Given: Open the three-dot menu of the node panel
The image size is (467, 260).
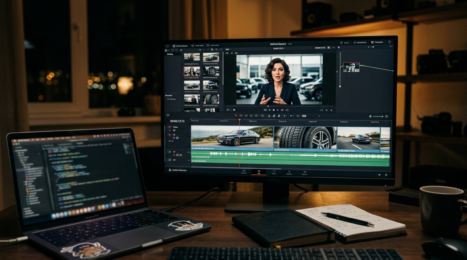Looking at the screenshot, I should (x=391, y=46).
